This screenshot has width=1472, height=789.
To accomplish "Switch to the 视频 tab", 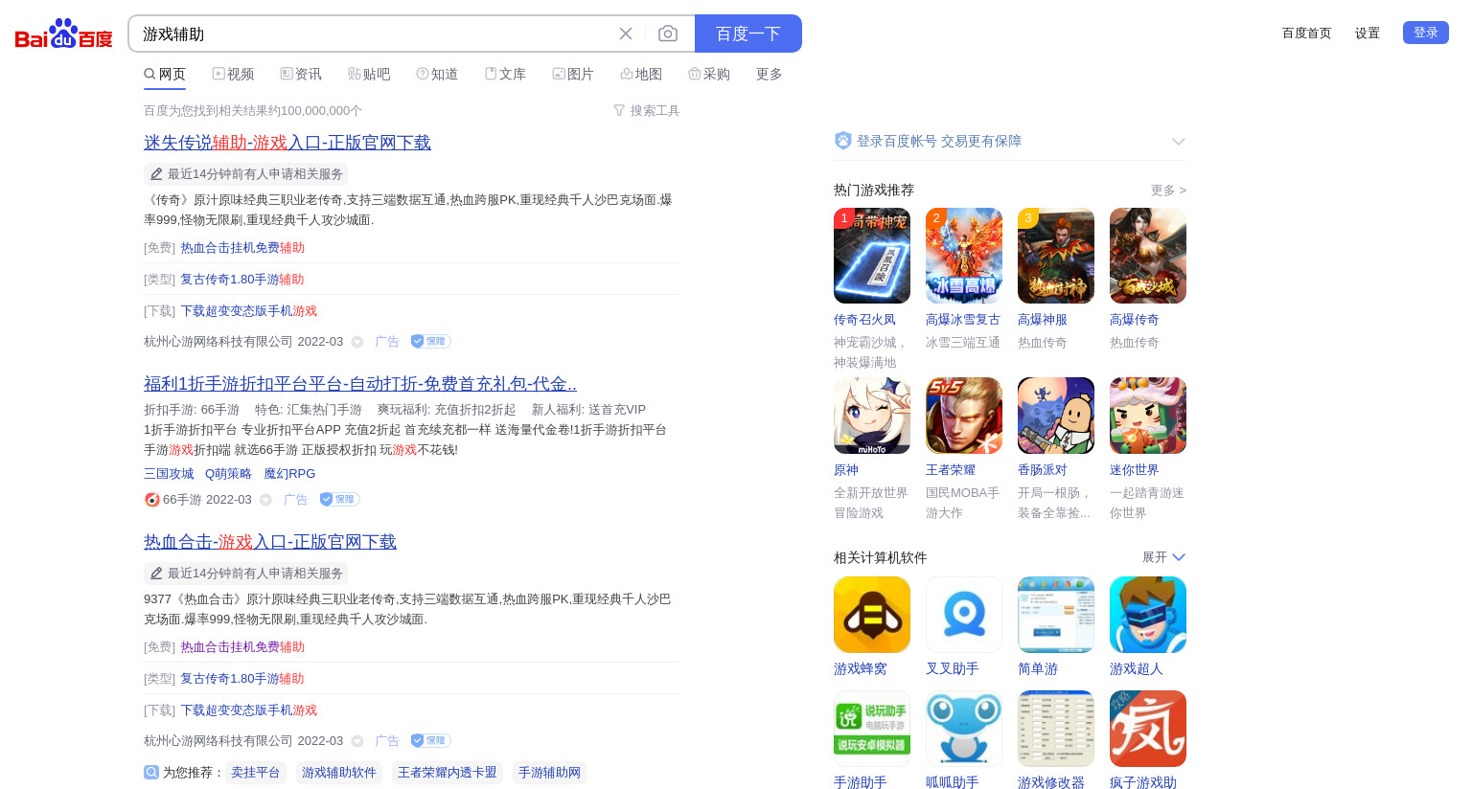I will pos(233,74).
